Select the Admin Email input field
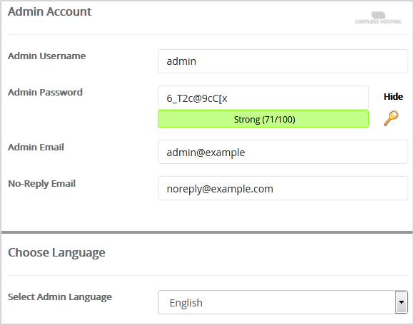The image size is (414, 325). pyautogui.click(x=283, y=152)
